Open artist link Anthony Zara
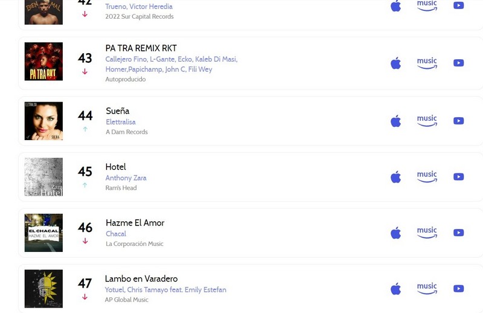The height and width of the screenshot is (313, 483). (126, 178)
